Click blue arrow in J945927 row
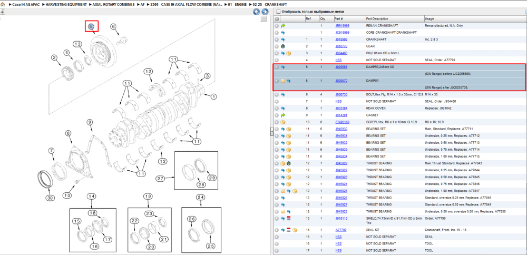Image resolution: width=527 pixels, height=255 pixels. pos(282,204)
